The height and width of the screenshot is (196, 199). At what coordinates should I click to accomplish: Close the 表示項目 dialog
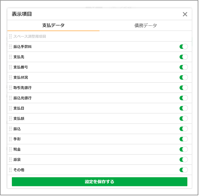(x=185, y=14)
